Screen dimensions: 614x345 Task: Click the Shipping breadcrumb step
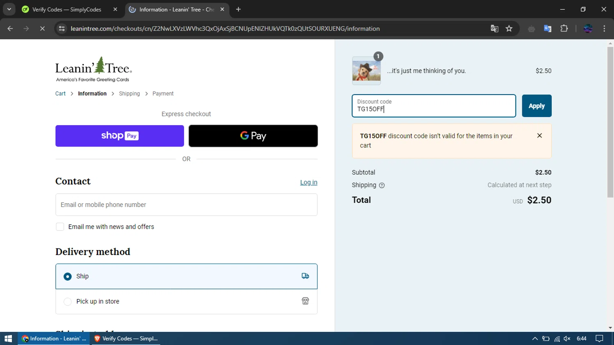pyautogui.click(x=129, y=94)
